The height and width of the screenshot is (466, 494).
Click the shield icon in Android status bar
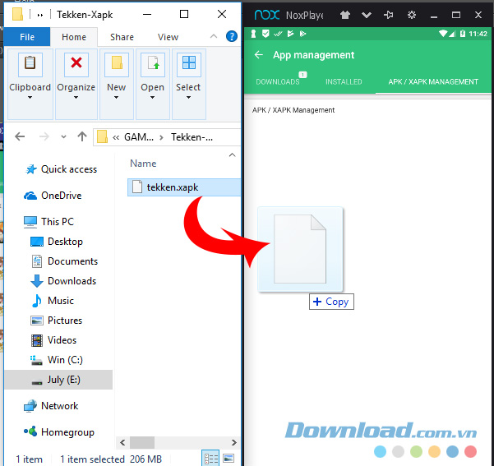265,34
